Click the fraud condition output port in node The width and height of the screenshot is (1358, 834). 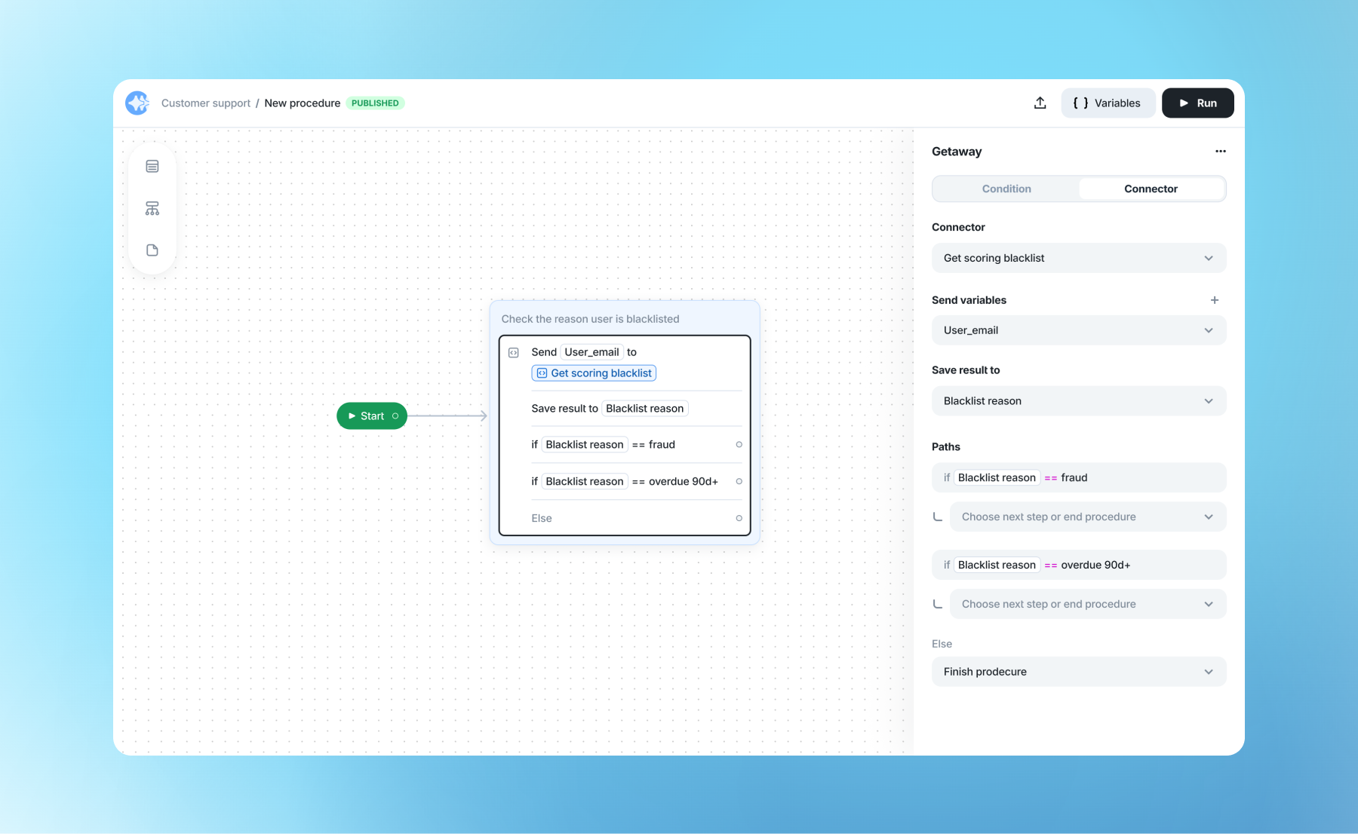739,445
